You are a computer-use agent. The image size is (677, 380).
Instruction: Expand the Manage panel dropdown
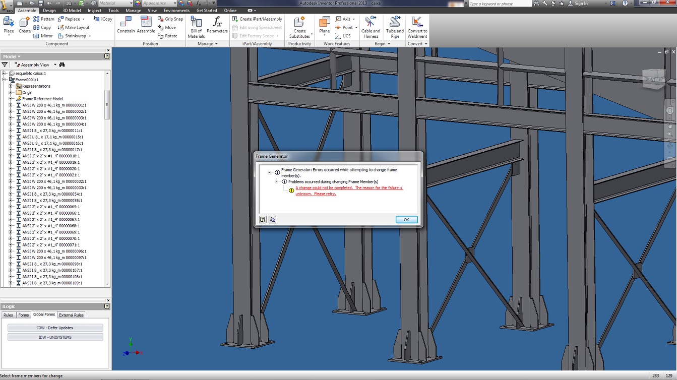[208, 44]
